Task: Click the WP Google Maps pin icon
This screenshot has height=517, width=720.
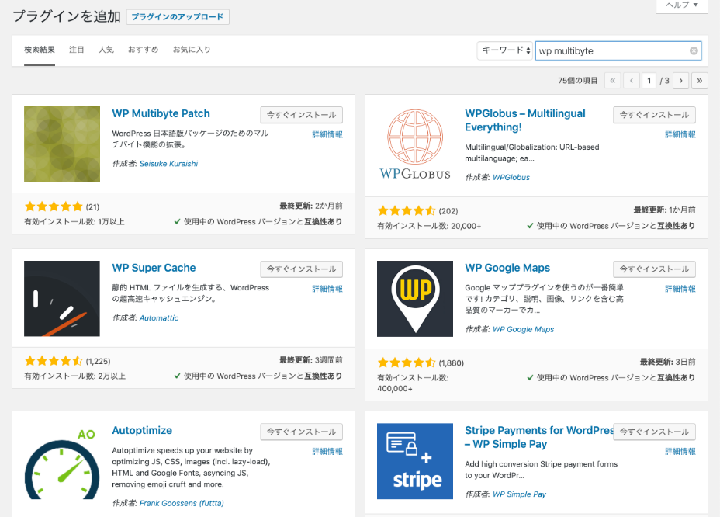Action: tap(415, 299)
